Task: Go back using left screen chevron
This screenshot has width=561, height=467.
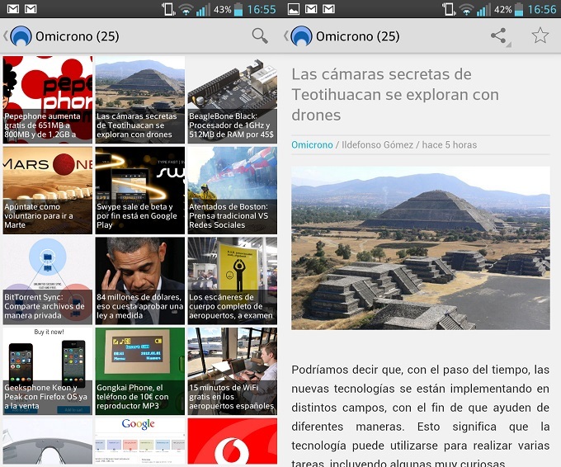Action: click(x=6, y=36)
